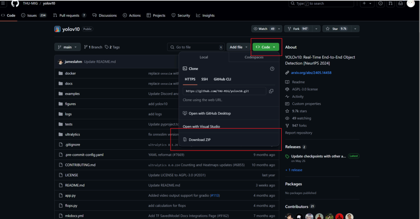Expand the create new dropdown arrow

[370, 3]
